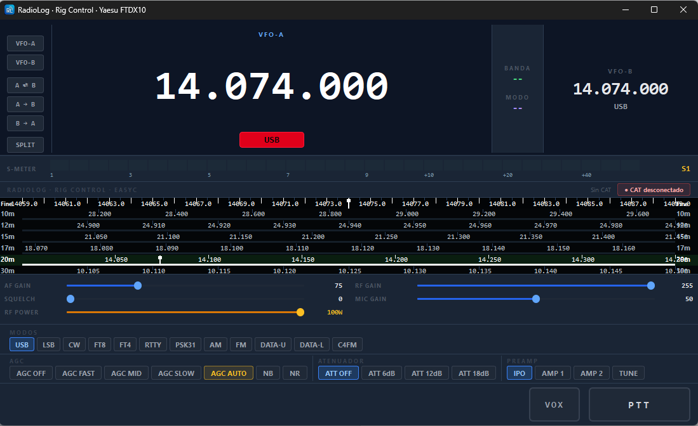698x426 pixels.
Task: Set AGC SLOW
Action: pos(177,373)
